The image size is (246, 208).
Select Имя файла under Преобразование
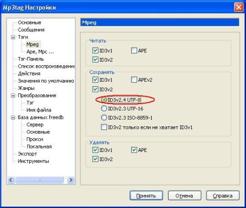[39, 110]
